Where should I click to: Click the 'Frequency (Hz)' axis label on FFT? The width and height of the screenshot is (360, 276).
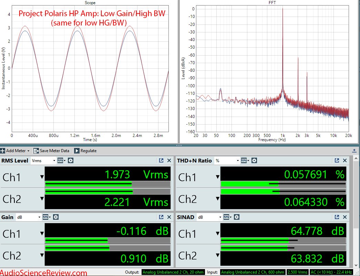tap(272, 140)
